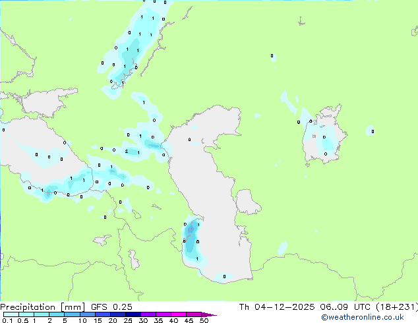The height and width of the screenshot is (323, 418).
Task: Click the arrow-shaped over-50 mm legend tip
Action: pos(209,314)
